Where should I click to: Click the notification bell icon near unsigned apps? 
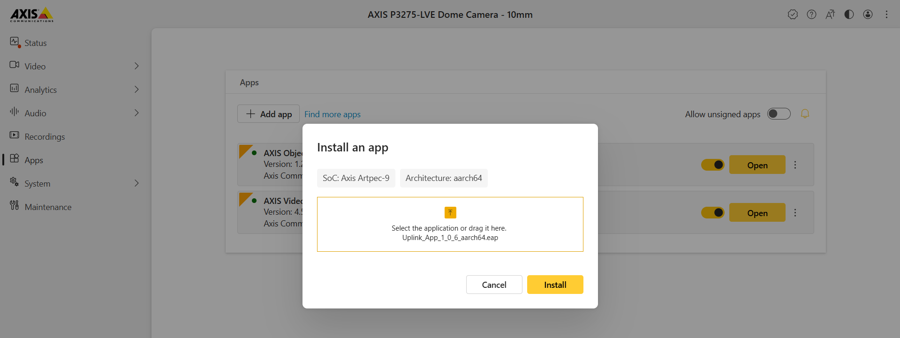(x=805, y=114)
